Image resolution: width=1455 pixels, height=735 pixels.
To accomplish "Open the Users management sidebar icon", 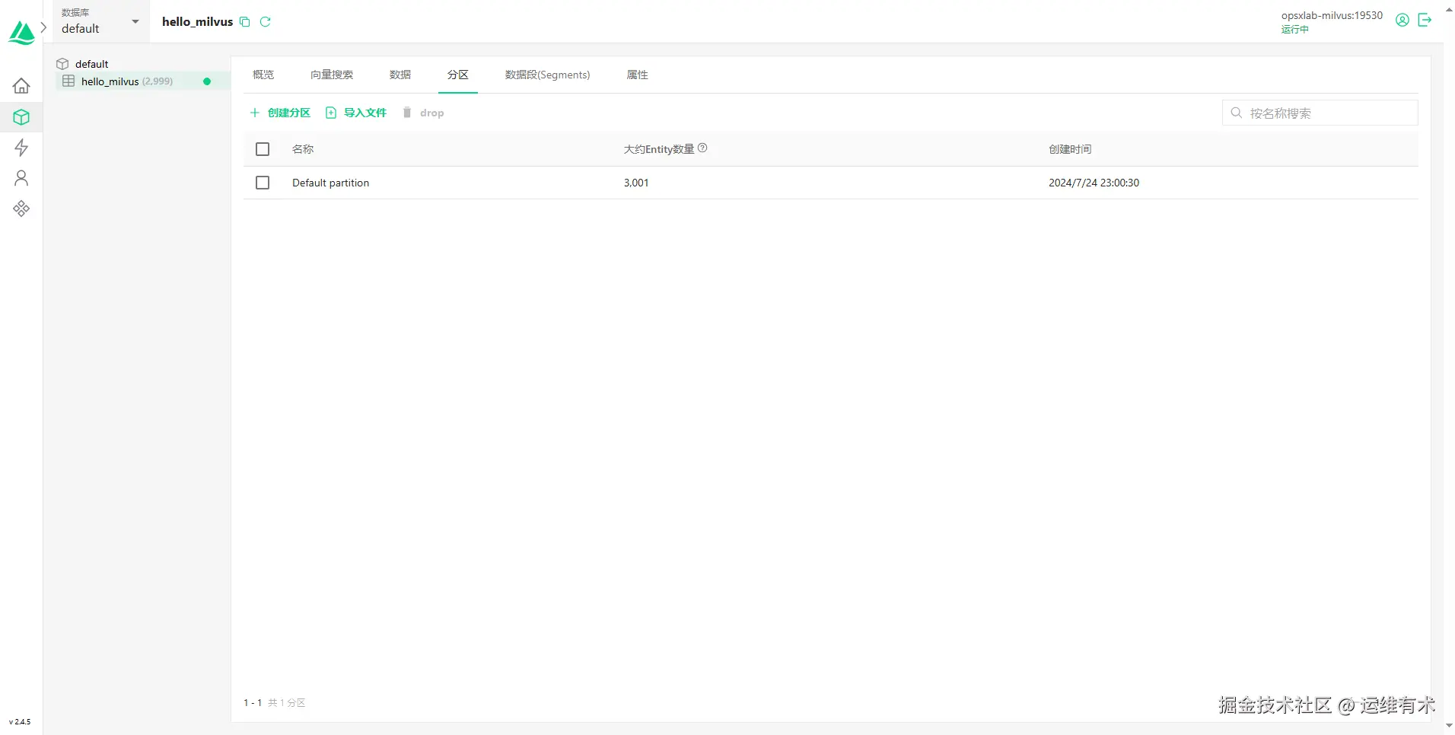I will pos(21,178).
